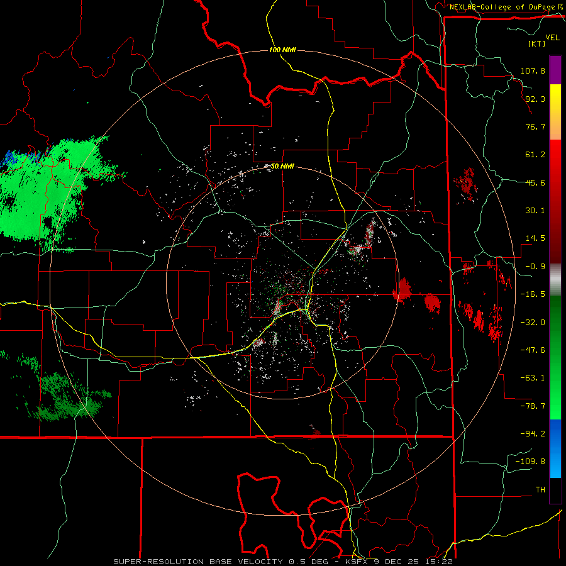Click the 61.2 velocity scale value
The width and height of the screenshot is (566, 566).
(x=535, y=155)
